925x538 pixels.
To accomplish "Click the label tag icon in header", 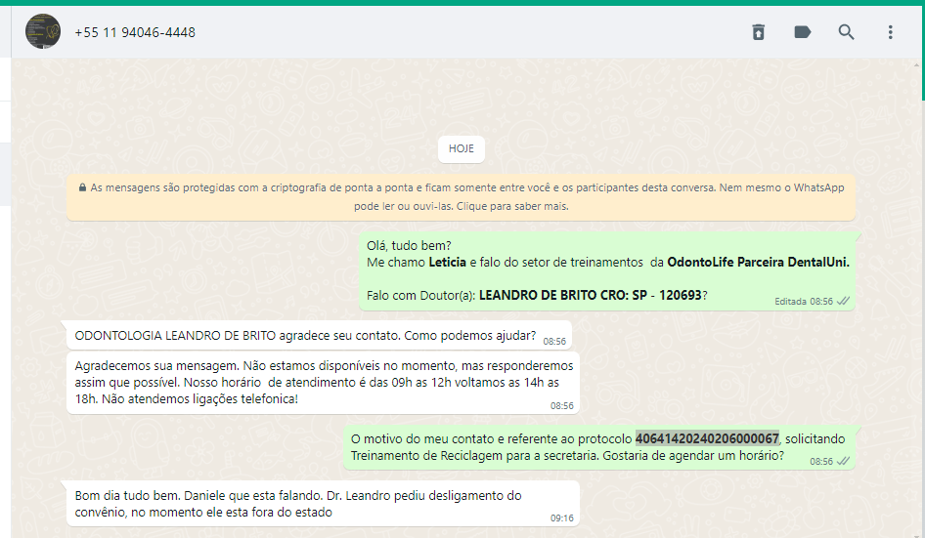I will tap(803, 32).
